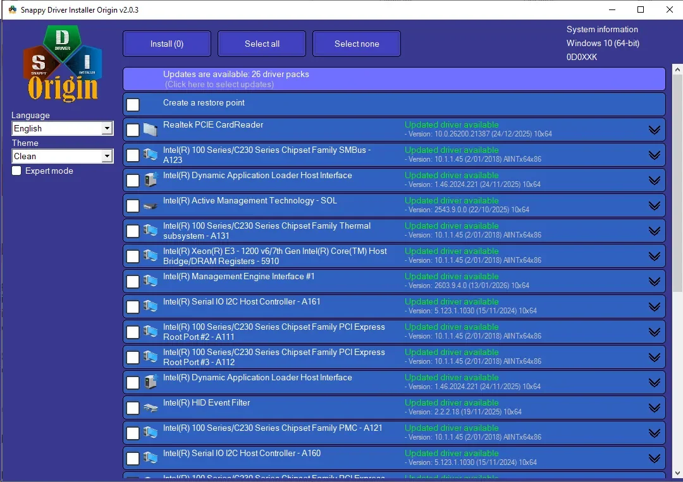Click the 0D0XXK system model text
This screenshot has height=482, width=683.
tap(582, 57)
